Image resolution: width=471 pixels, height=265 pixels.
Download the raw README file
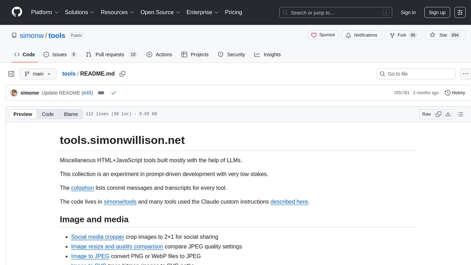[x=448, y=114]
